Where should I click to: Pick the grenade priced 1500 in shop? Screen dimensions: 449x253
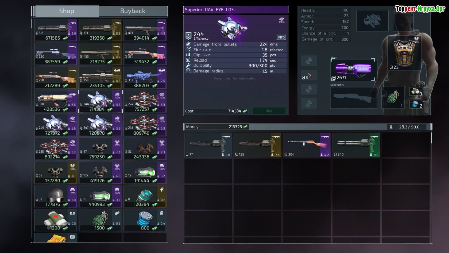click(100, 220)
